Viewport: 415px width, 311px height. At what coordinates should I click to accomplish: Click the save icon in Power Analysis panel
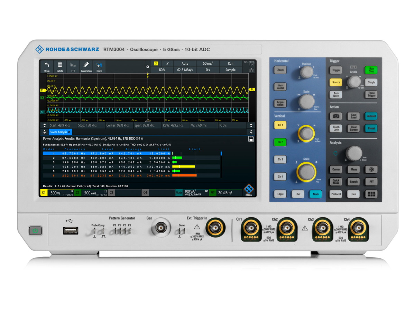(x=251, y=138)
